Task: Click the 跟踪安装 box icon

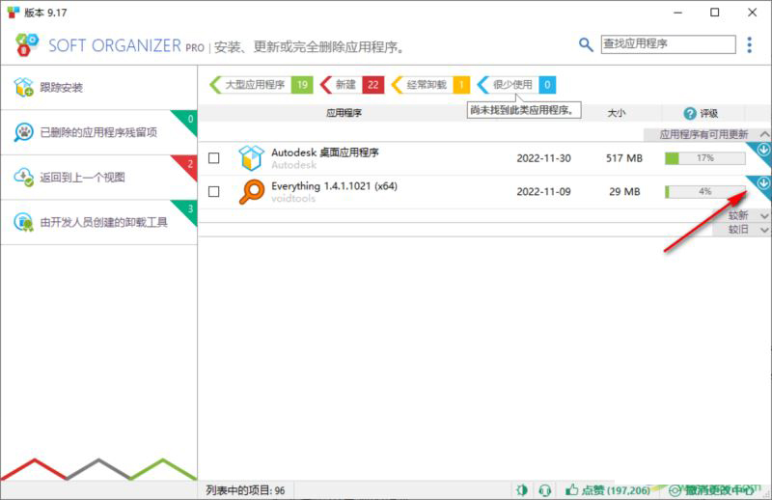Action: (x=23, y=87)
